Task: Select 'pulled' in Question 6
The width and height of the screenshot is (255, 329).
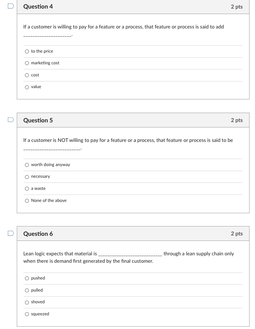Action: coord(27,290)
